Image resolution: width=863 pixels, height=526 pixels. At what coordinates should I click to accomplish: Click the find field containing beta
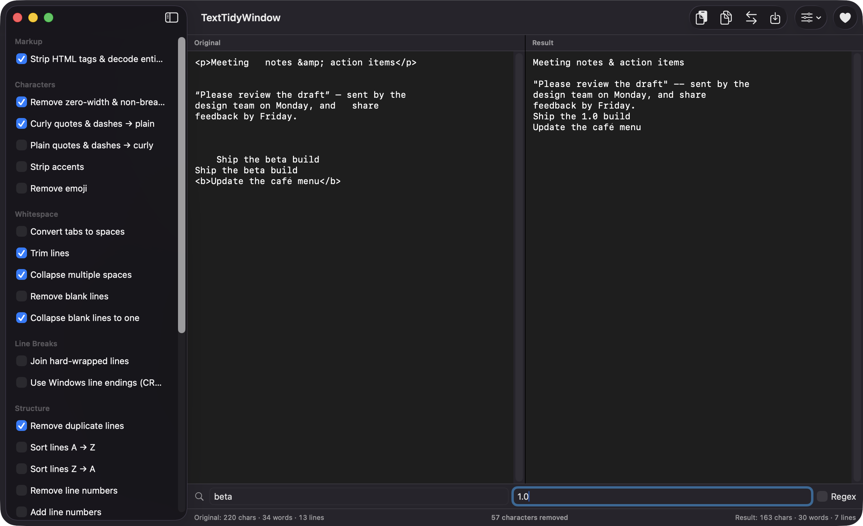[x=358, y=496]
